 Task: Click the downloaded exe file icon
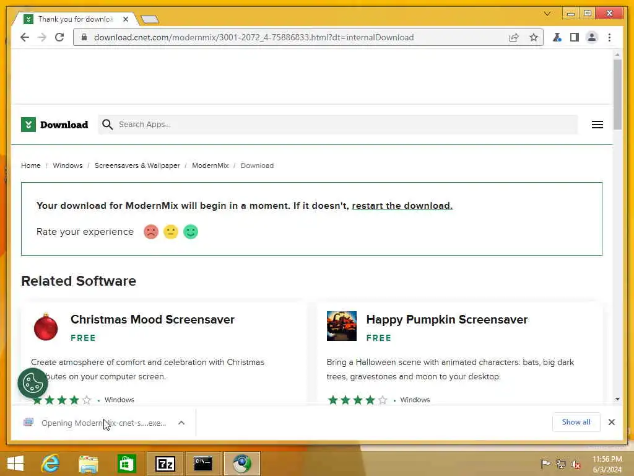(28, 423)
